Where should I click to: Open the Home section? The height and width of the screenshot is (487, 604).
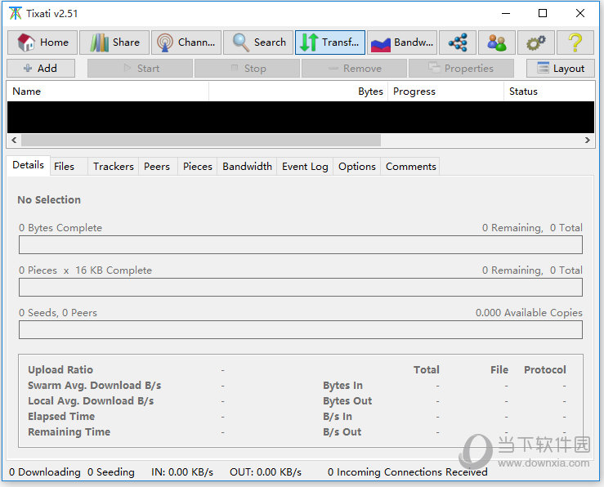tap(43, 42)
